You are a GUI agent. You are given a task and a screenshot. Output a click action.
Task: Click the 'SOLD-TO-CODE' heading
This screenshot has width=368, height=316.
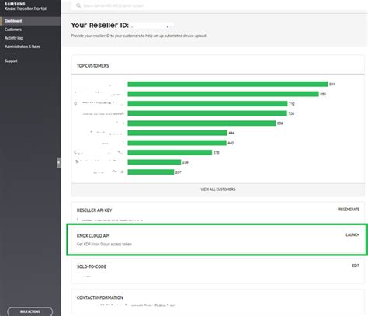pyautogui.click(x=92, y=266)
